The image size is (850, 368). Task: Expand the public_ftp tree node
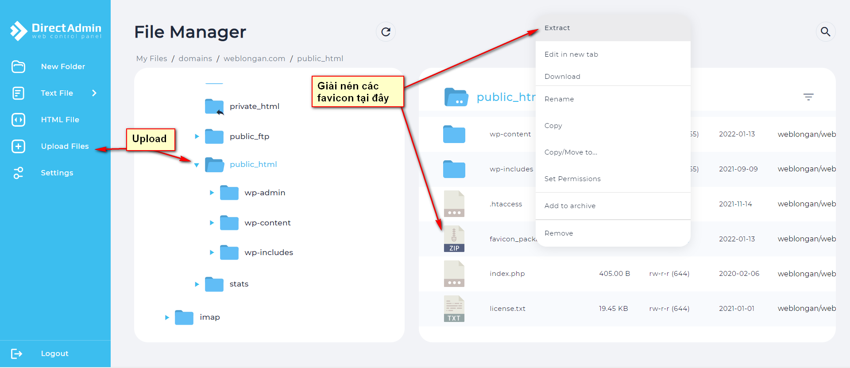[x=197, y=136]
